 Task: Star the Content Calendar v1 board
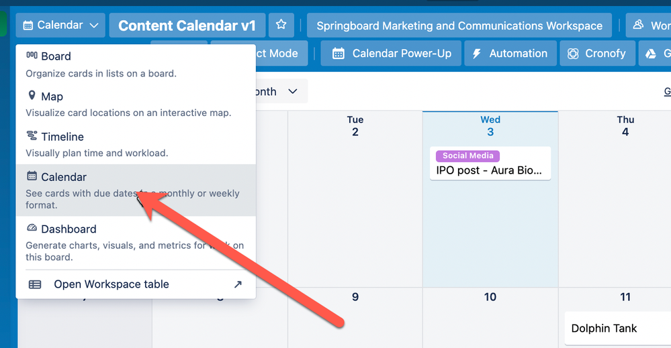tap(281, 25)
